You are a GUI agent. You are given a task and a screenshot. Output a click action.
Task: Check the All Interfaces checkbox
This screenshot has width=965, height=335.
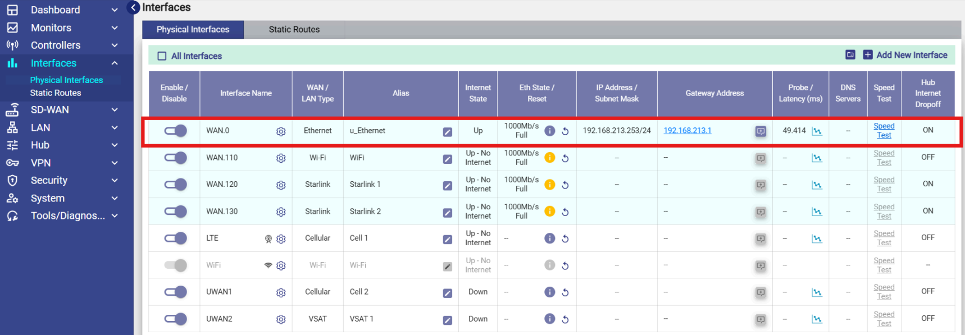(x=162, y=56)
